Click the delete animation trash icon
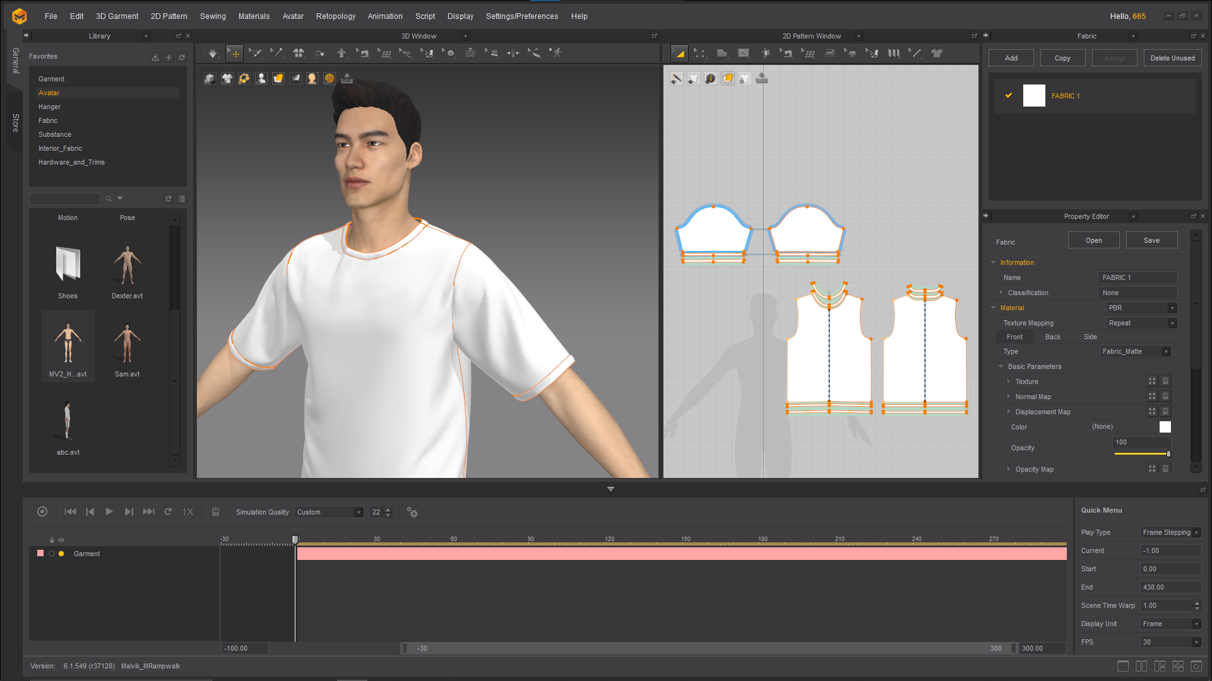Image resolution: width=1212 pixels, height=681 pixels. click(x=215, y=511)
